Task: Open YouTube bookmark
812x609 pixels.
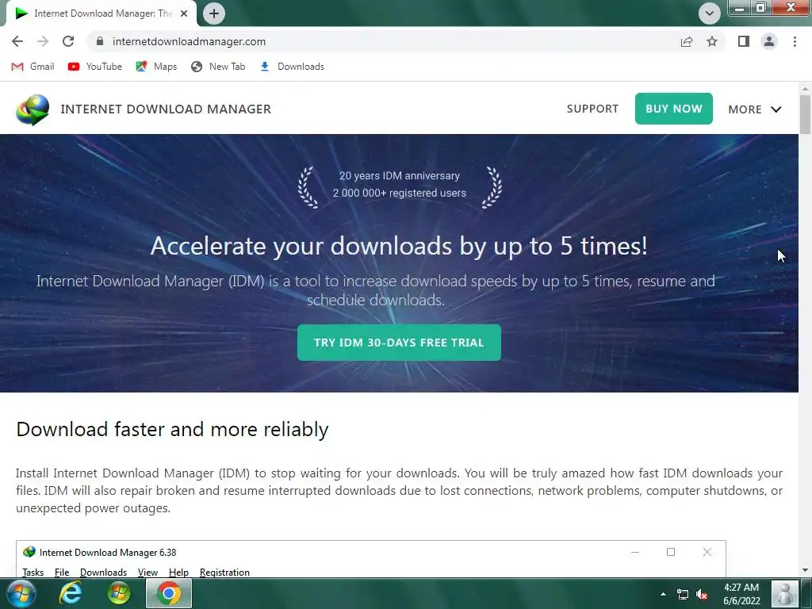Action: pyautogui.click(x=95, y=67)
